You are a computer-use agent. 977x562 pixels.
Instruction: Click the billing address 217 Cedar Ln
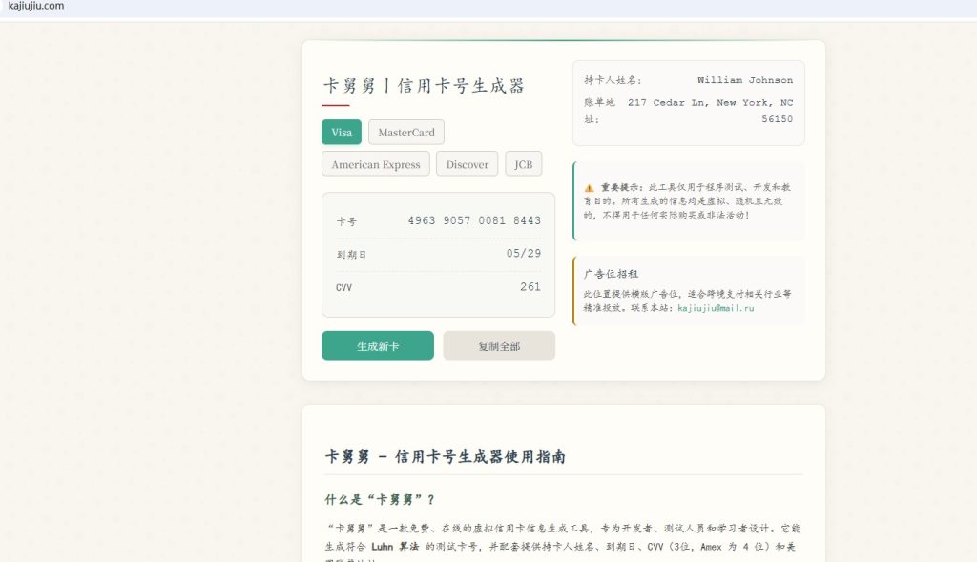click(710, 103)
